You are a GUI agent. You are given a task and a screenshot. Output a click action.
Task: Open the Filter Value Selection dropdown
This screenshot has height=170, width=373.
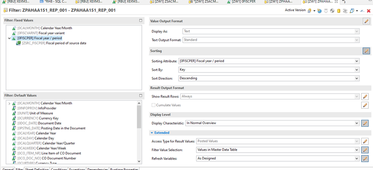(x=278, y=150)
